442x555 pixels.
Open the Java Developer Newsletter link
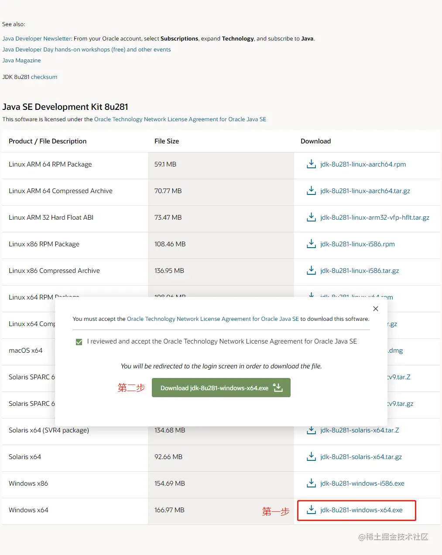37,39
